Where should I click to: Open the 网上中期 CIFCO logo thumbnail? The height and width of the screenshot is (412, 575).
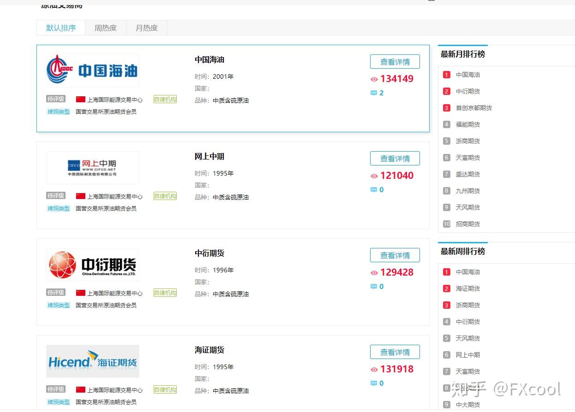pos(92,167)
